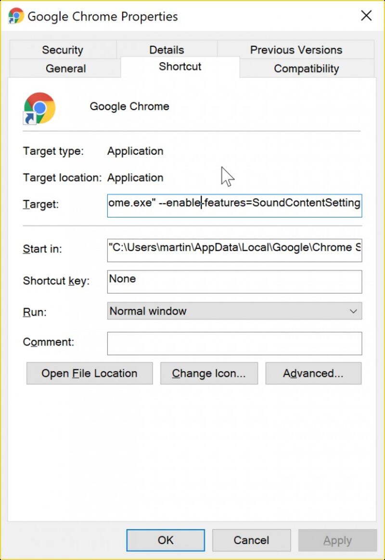This screenshot has height=560, width=385.
Task: Click the Change Icon button
Action: [209, 373]
